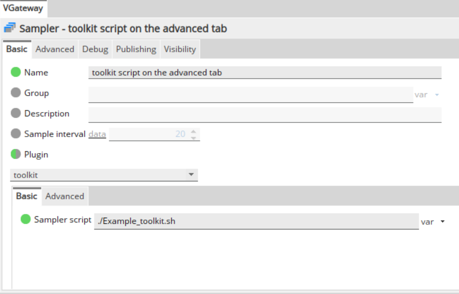The image size is (459, 294).
Task: Click the Sampler icon in the title header
Action: tap(10, 29)
